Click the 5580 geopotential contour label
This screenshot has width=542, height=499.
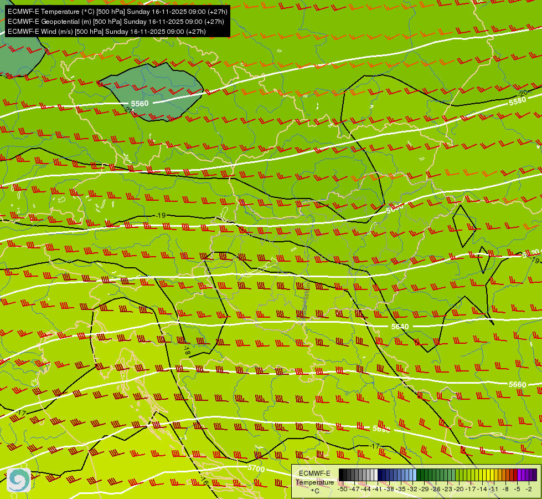518,101
